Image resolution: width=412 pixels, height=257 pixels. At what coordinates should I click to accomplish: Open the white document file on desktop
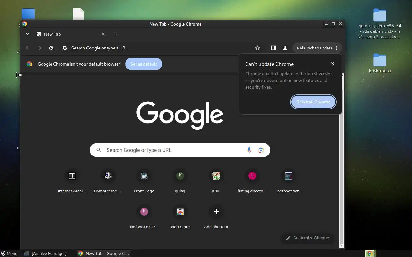(79, 14)
